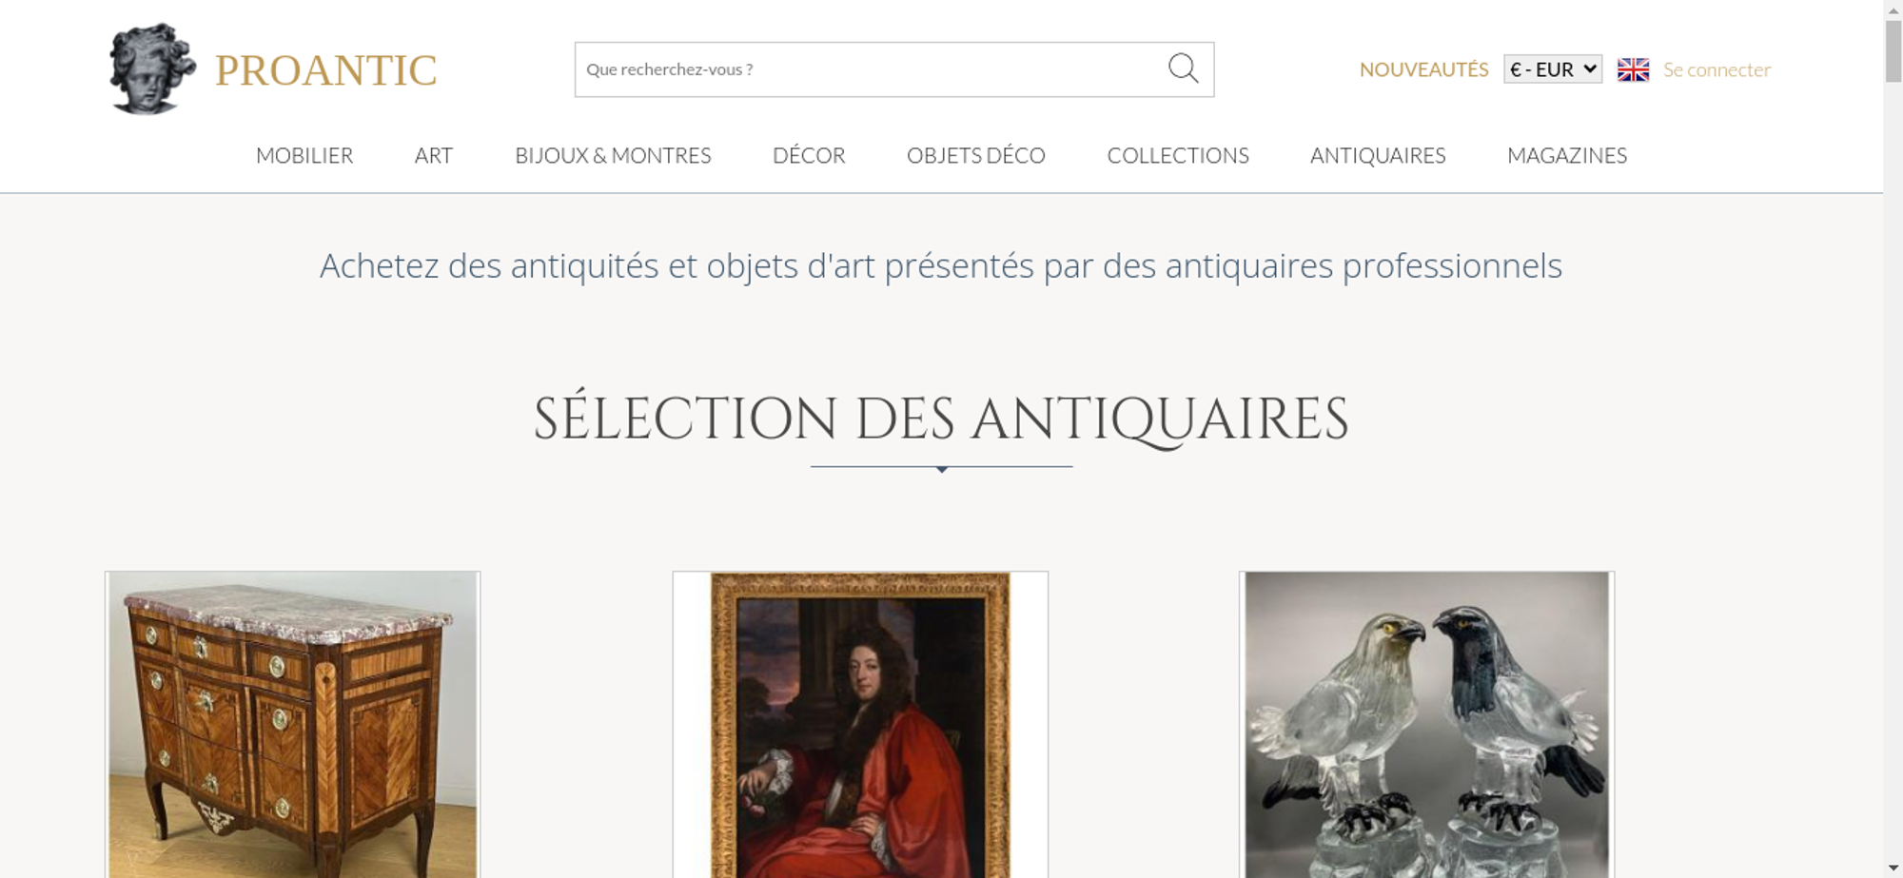
Task: Open the Magazines menu item
Action: click(x=1567, y=155)
